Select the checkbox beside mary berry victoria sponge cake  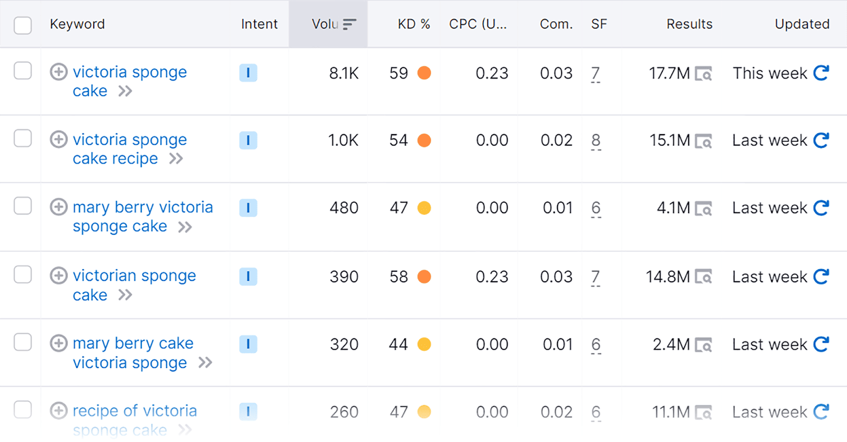22,206
